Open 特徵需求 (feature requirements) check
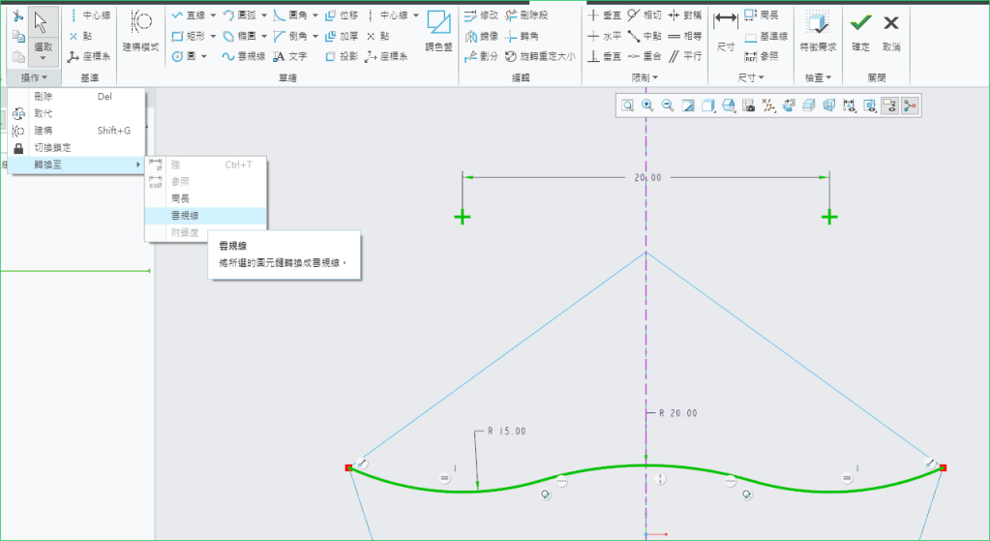This screenshot has width=990, height=541. (818, 29)
